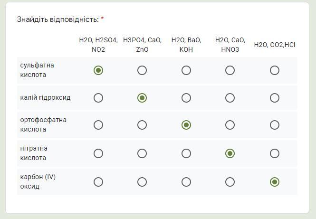Viewport: 316px width, 219px height.
Task: Select H2O, CO2,HCl for ортофосфатна кислота
Action: click(274, 125)
